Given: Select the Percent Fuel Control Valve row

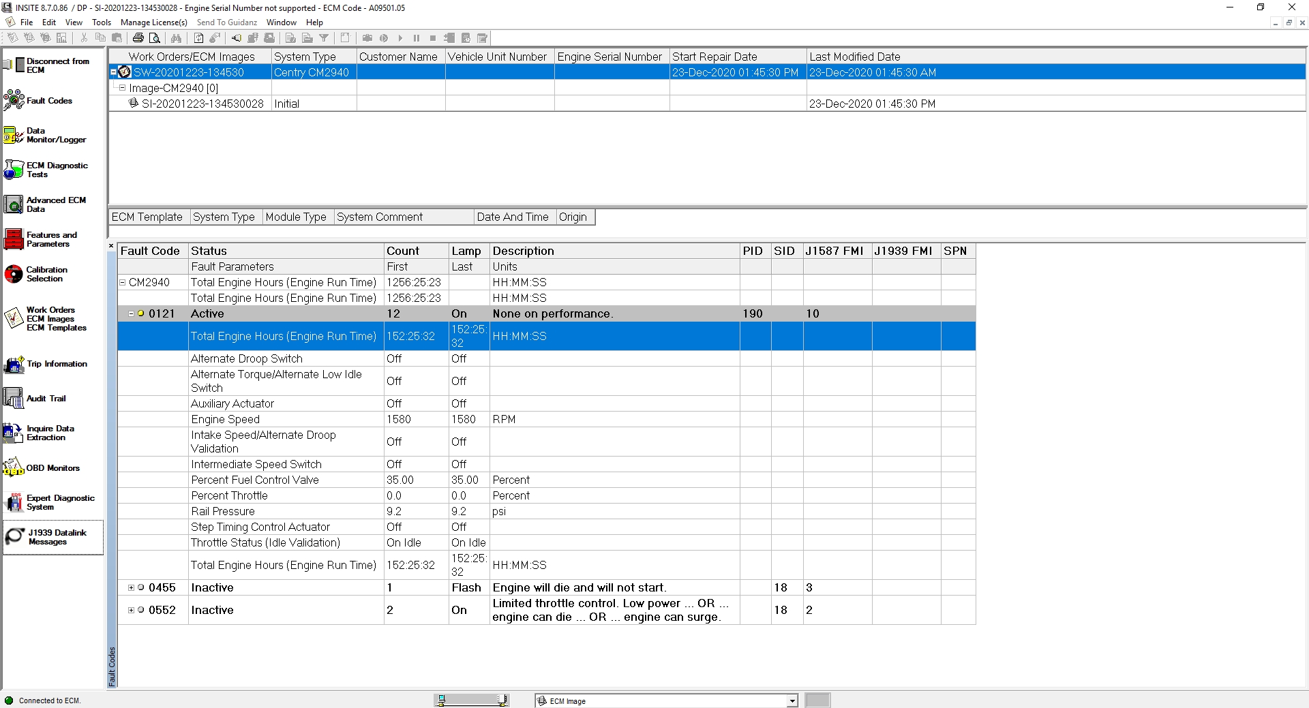Looking at the screenshot, I should coord(545,480).
